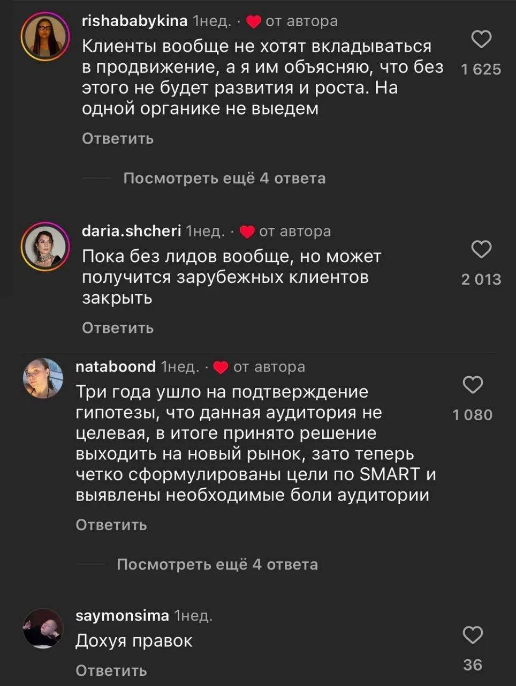Reply to rishababykina's comment
The image size is (516, 686).
coord(118,139)
